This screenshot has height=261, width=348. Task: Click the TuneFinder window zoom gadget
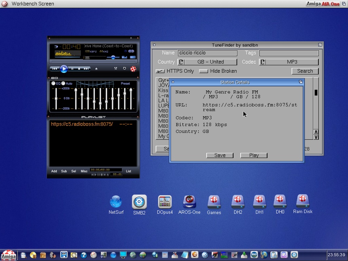320,45
